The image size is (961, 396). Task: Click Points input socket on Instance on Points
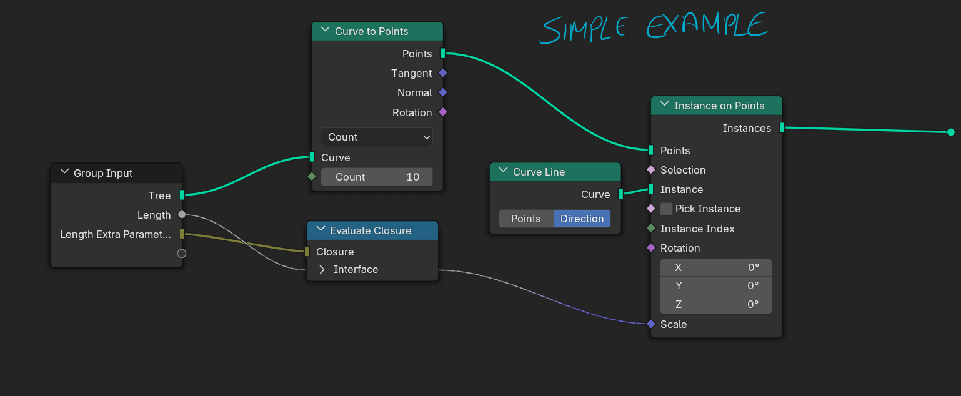[651, 151]
